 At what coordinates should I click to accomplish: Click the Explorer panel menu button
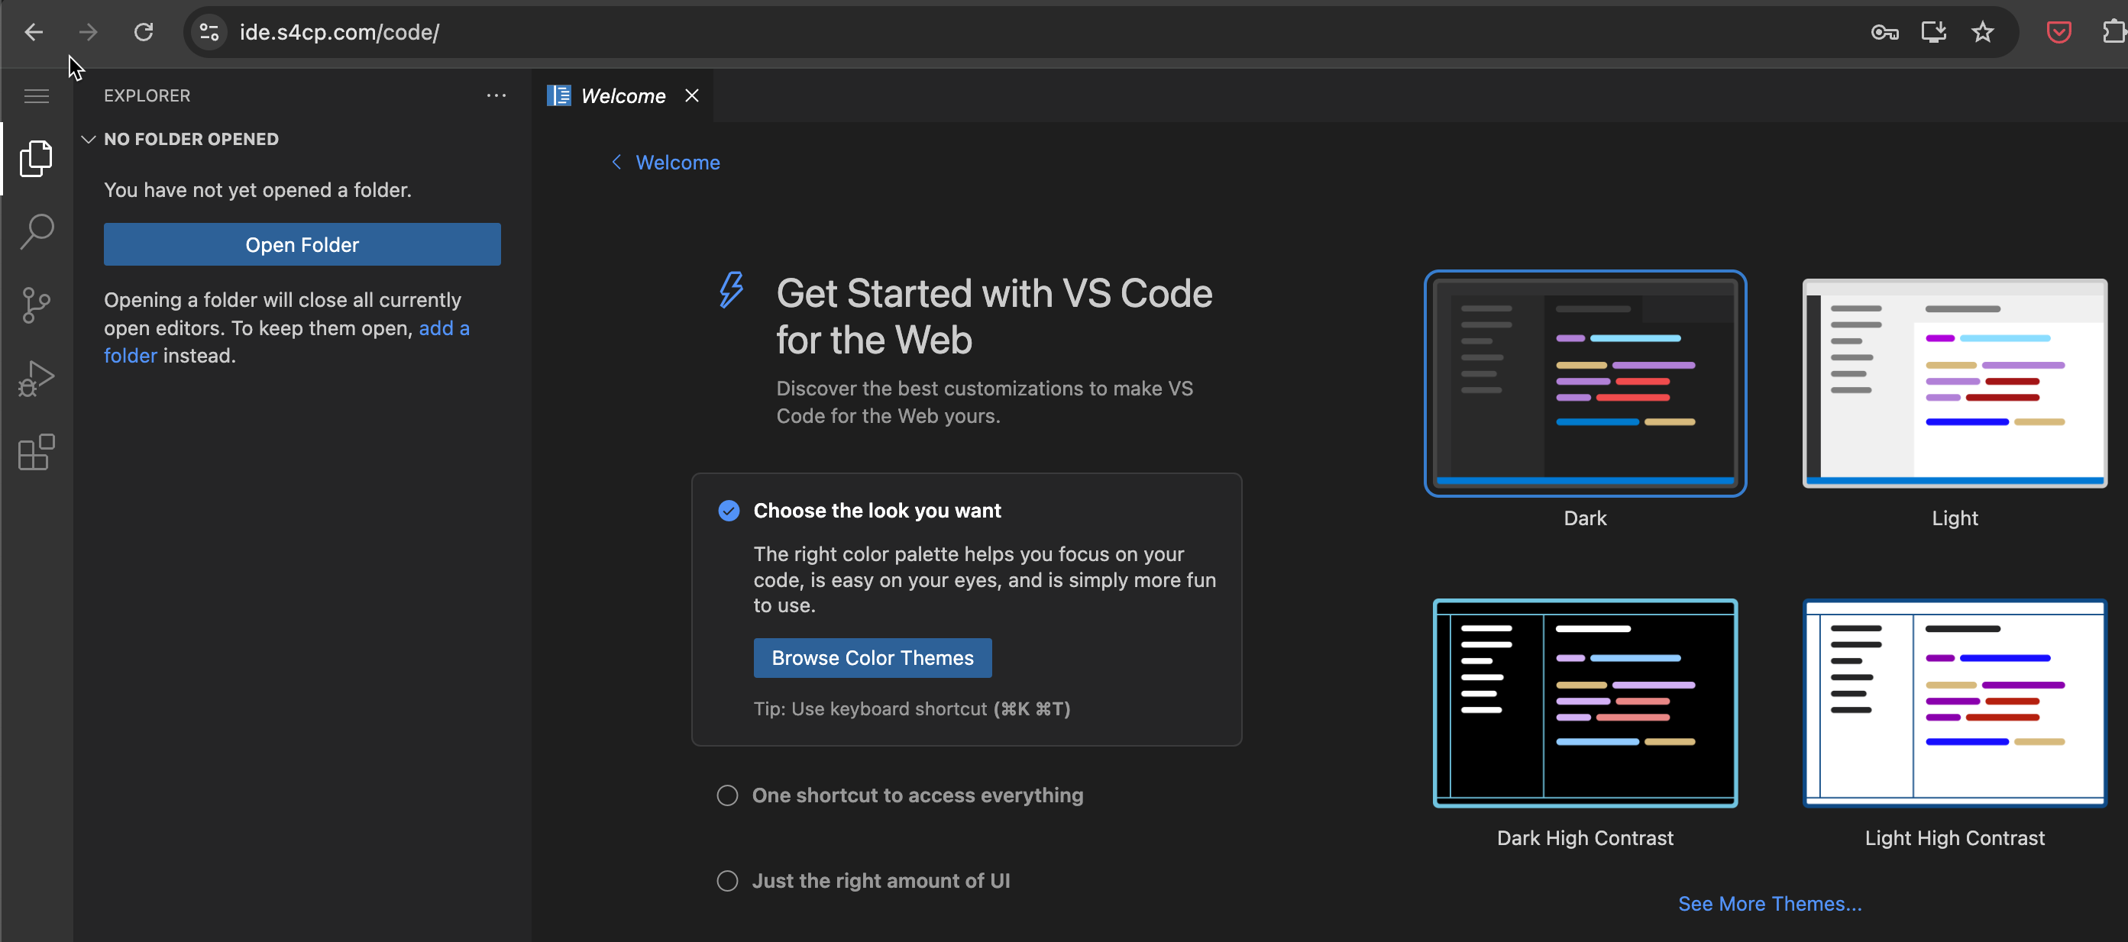click(496, 95)
